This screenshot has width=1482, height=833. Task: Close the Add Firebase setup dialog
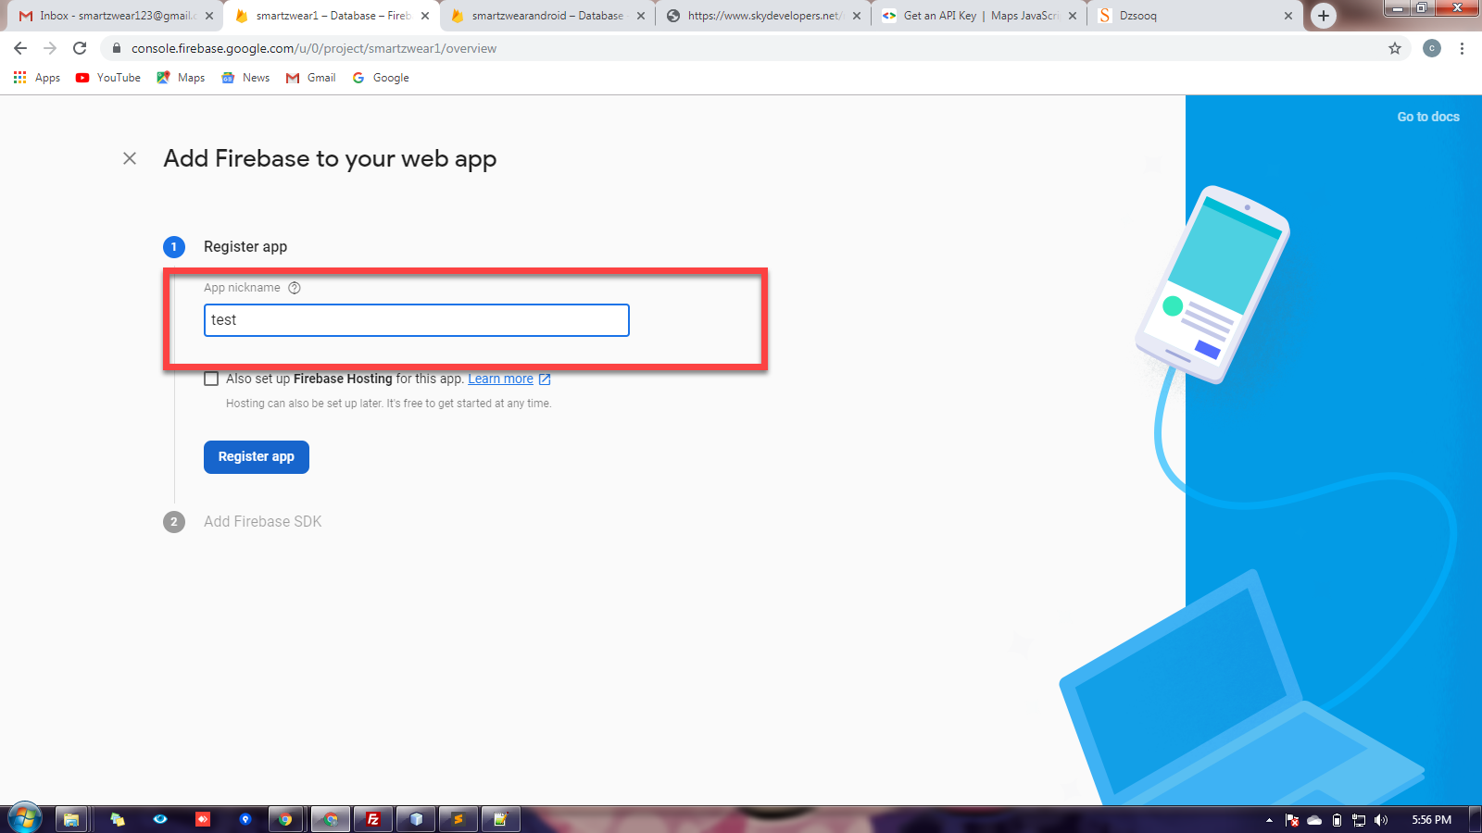click(x=130, y=158)
